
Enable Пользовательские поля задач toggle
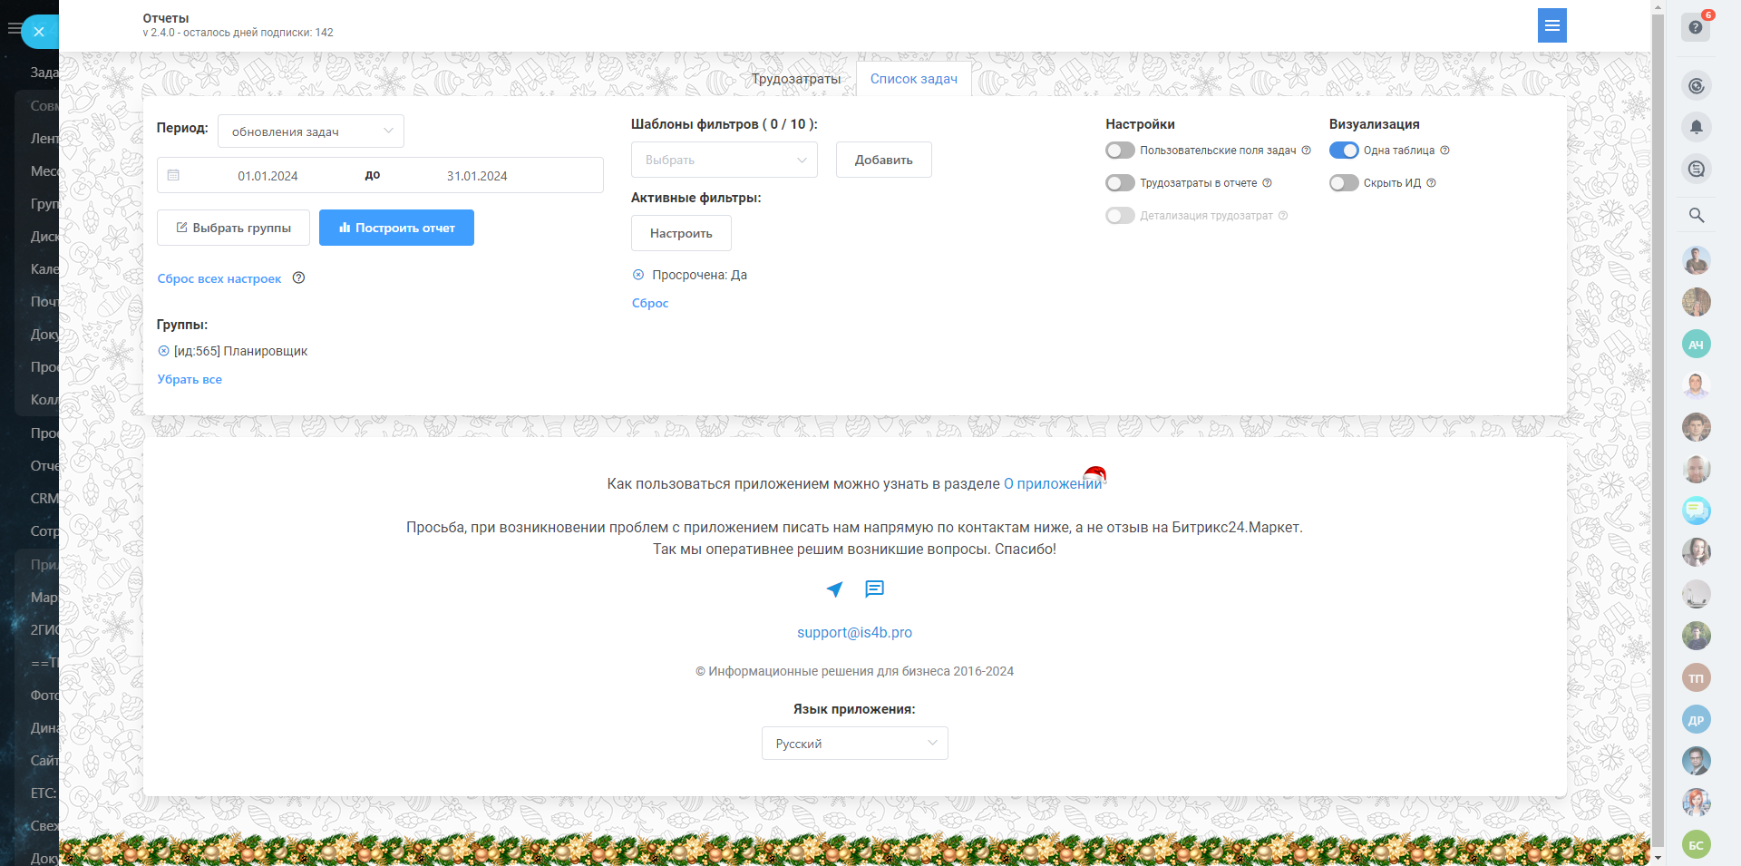pos(1120,151)
